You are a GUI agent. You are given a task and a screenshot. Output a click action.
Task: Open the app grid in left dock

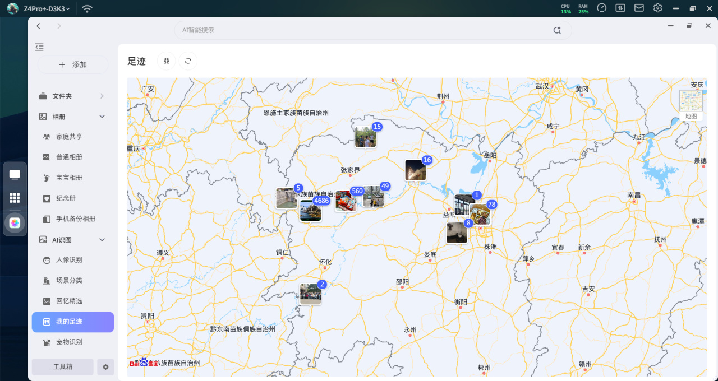tap(15, 198)
